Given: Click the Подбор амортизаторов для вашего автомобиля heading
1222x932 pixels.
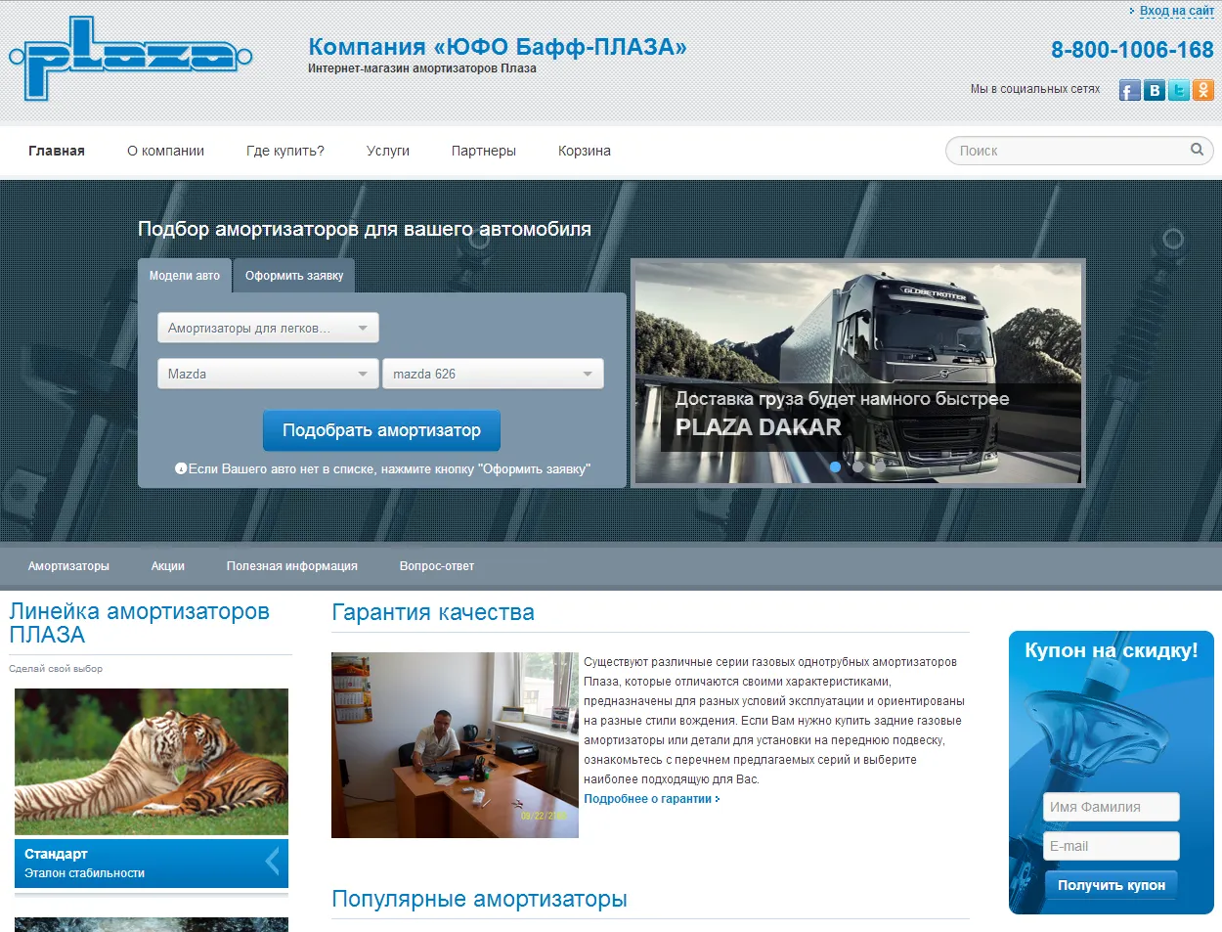Looking at the screenshot, I should 365,229.
